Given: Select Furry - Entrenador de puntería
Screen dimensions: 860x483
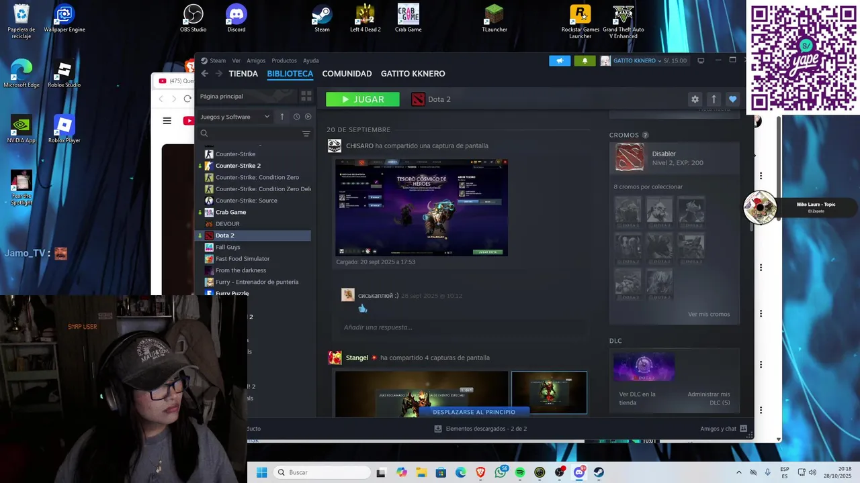Looking at the screenshot, I should 257,282.
